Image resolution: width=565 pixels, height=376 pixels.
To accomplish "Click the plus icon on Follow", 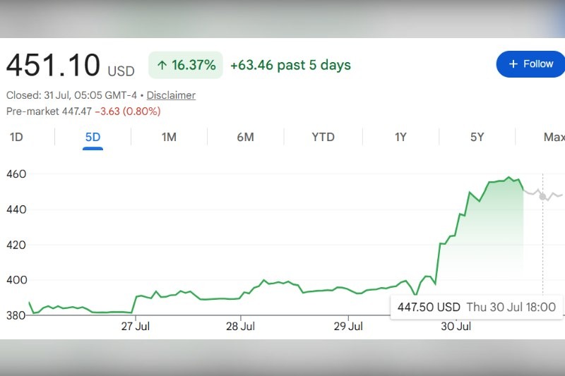I will tap(513, 64).
